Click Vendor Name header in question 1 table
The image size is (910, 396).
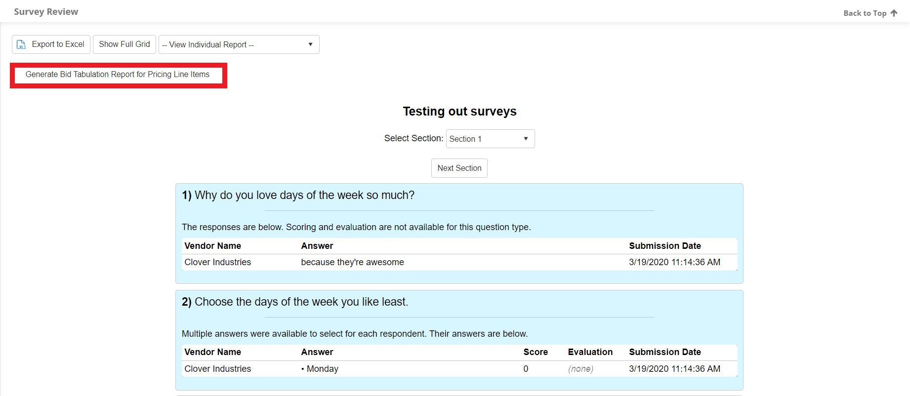(213, 246)
